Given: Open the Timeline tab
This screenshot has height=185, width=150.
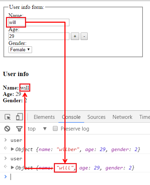Looking at the screenshot, I should tap(145, 117).
